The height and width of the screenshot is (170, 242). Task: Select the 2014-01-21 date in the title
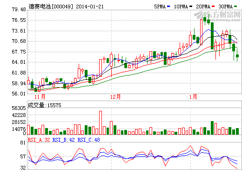point(90,7)
